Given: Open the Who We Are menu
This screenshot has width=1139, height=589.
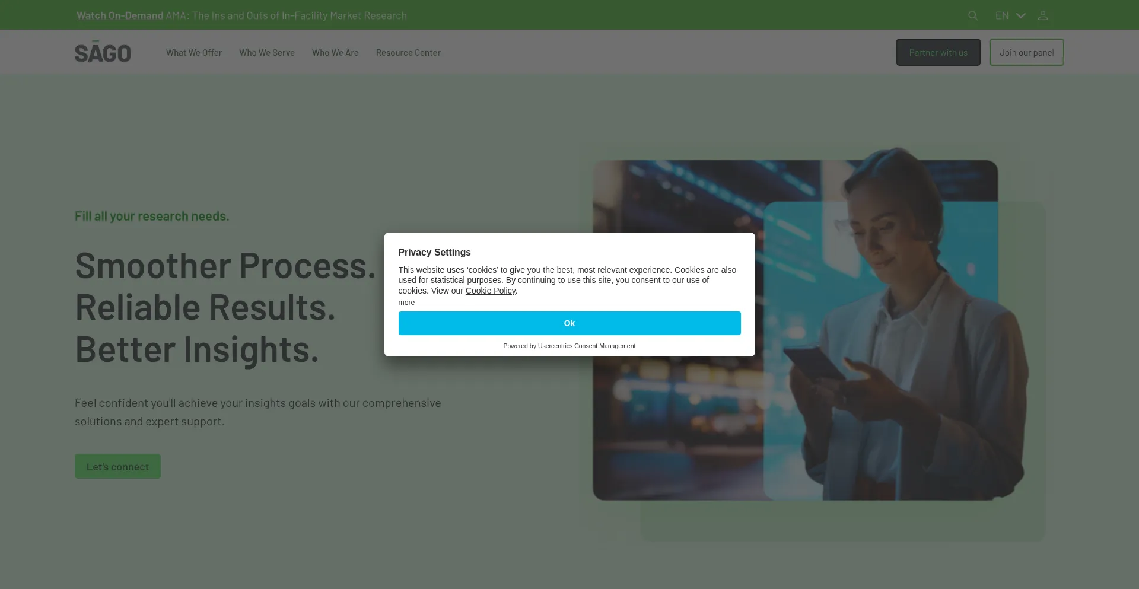Looking at the screenshot, I should 335,53.
